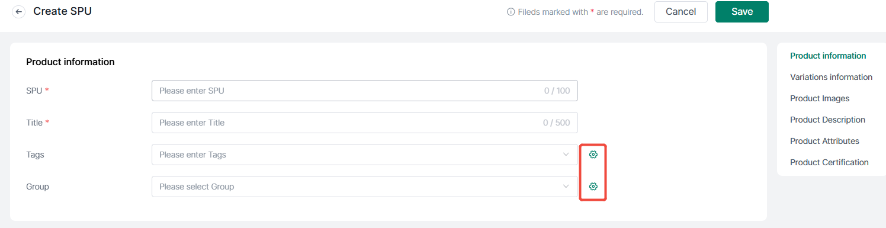886x228 pixels.
Task: Navigate to Product Description section
Action: click(x=827, y=120)
